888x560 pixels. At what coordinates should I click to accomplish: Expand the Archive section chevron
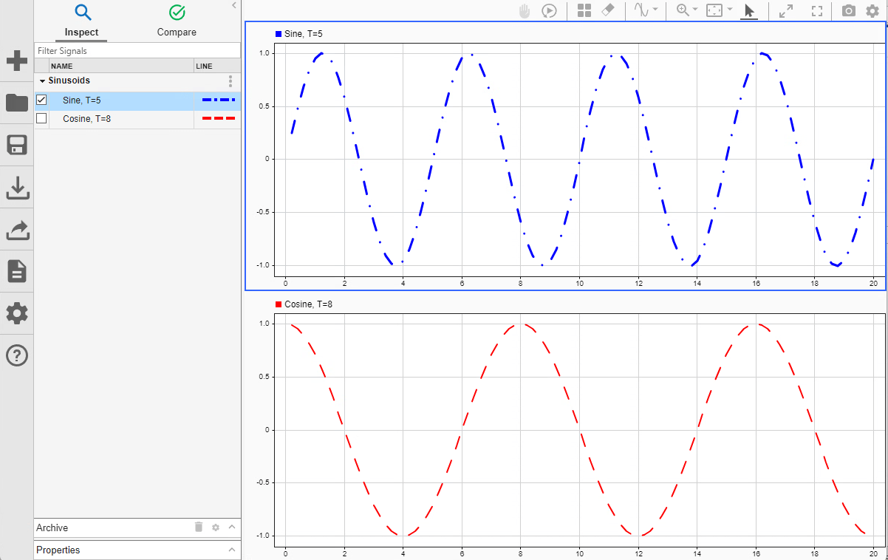[x=232, y=527]
